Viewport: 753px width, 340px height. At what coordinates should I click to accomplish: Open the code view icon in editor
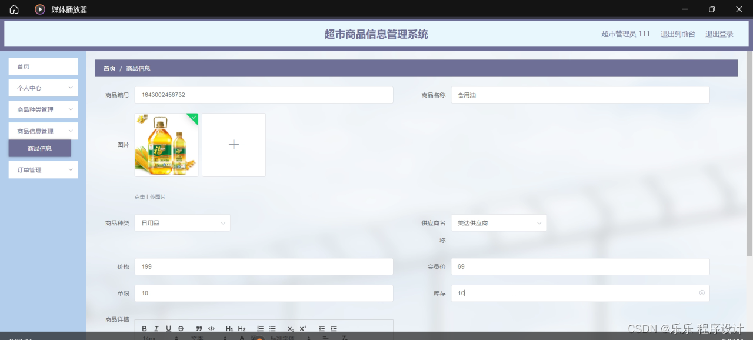tap(211, 328)
